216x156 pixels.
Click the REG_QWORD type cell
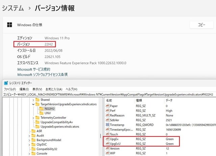pos(145,125)
